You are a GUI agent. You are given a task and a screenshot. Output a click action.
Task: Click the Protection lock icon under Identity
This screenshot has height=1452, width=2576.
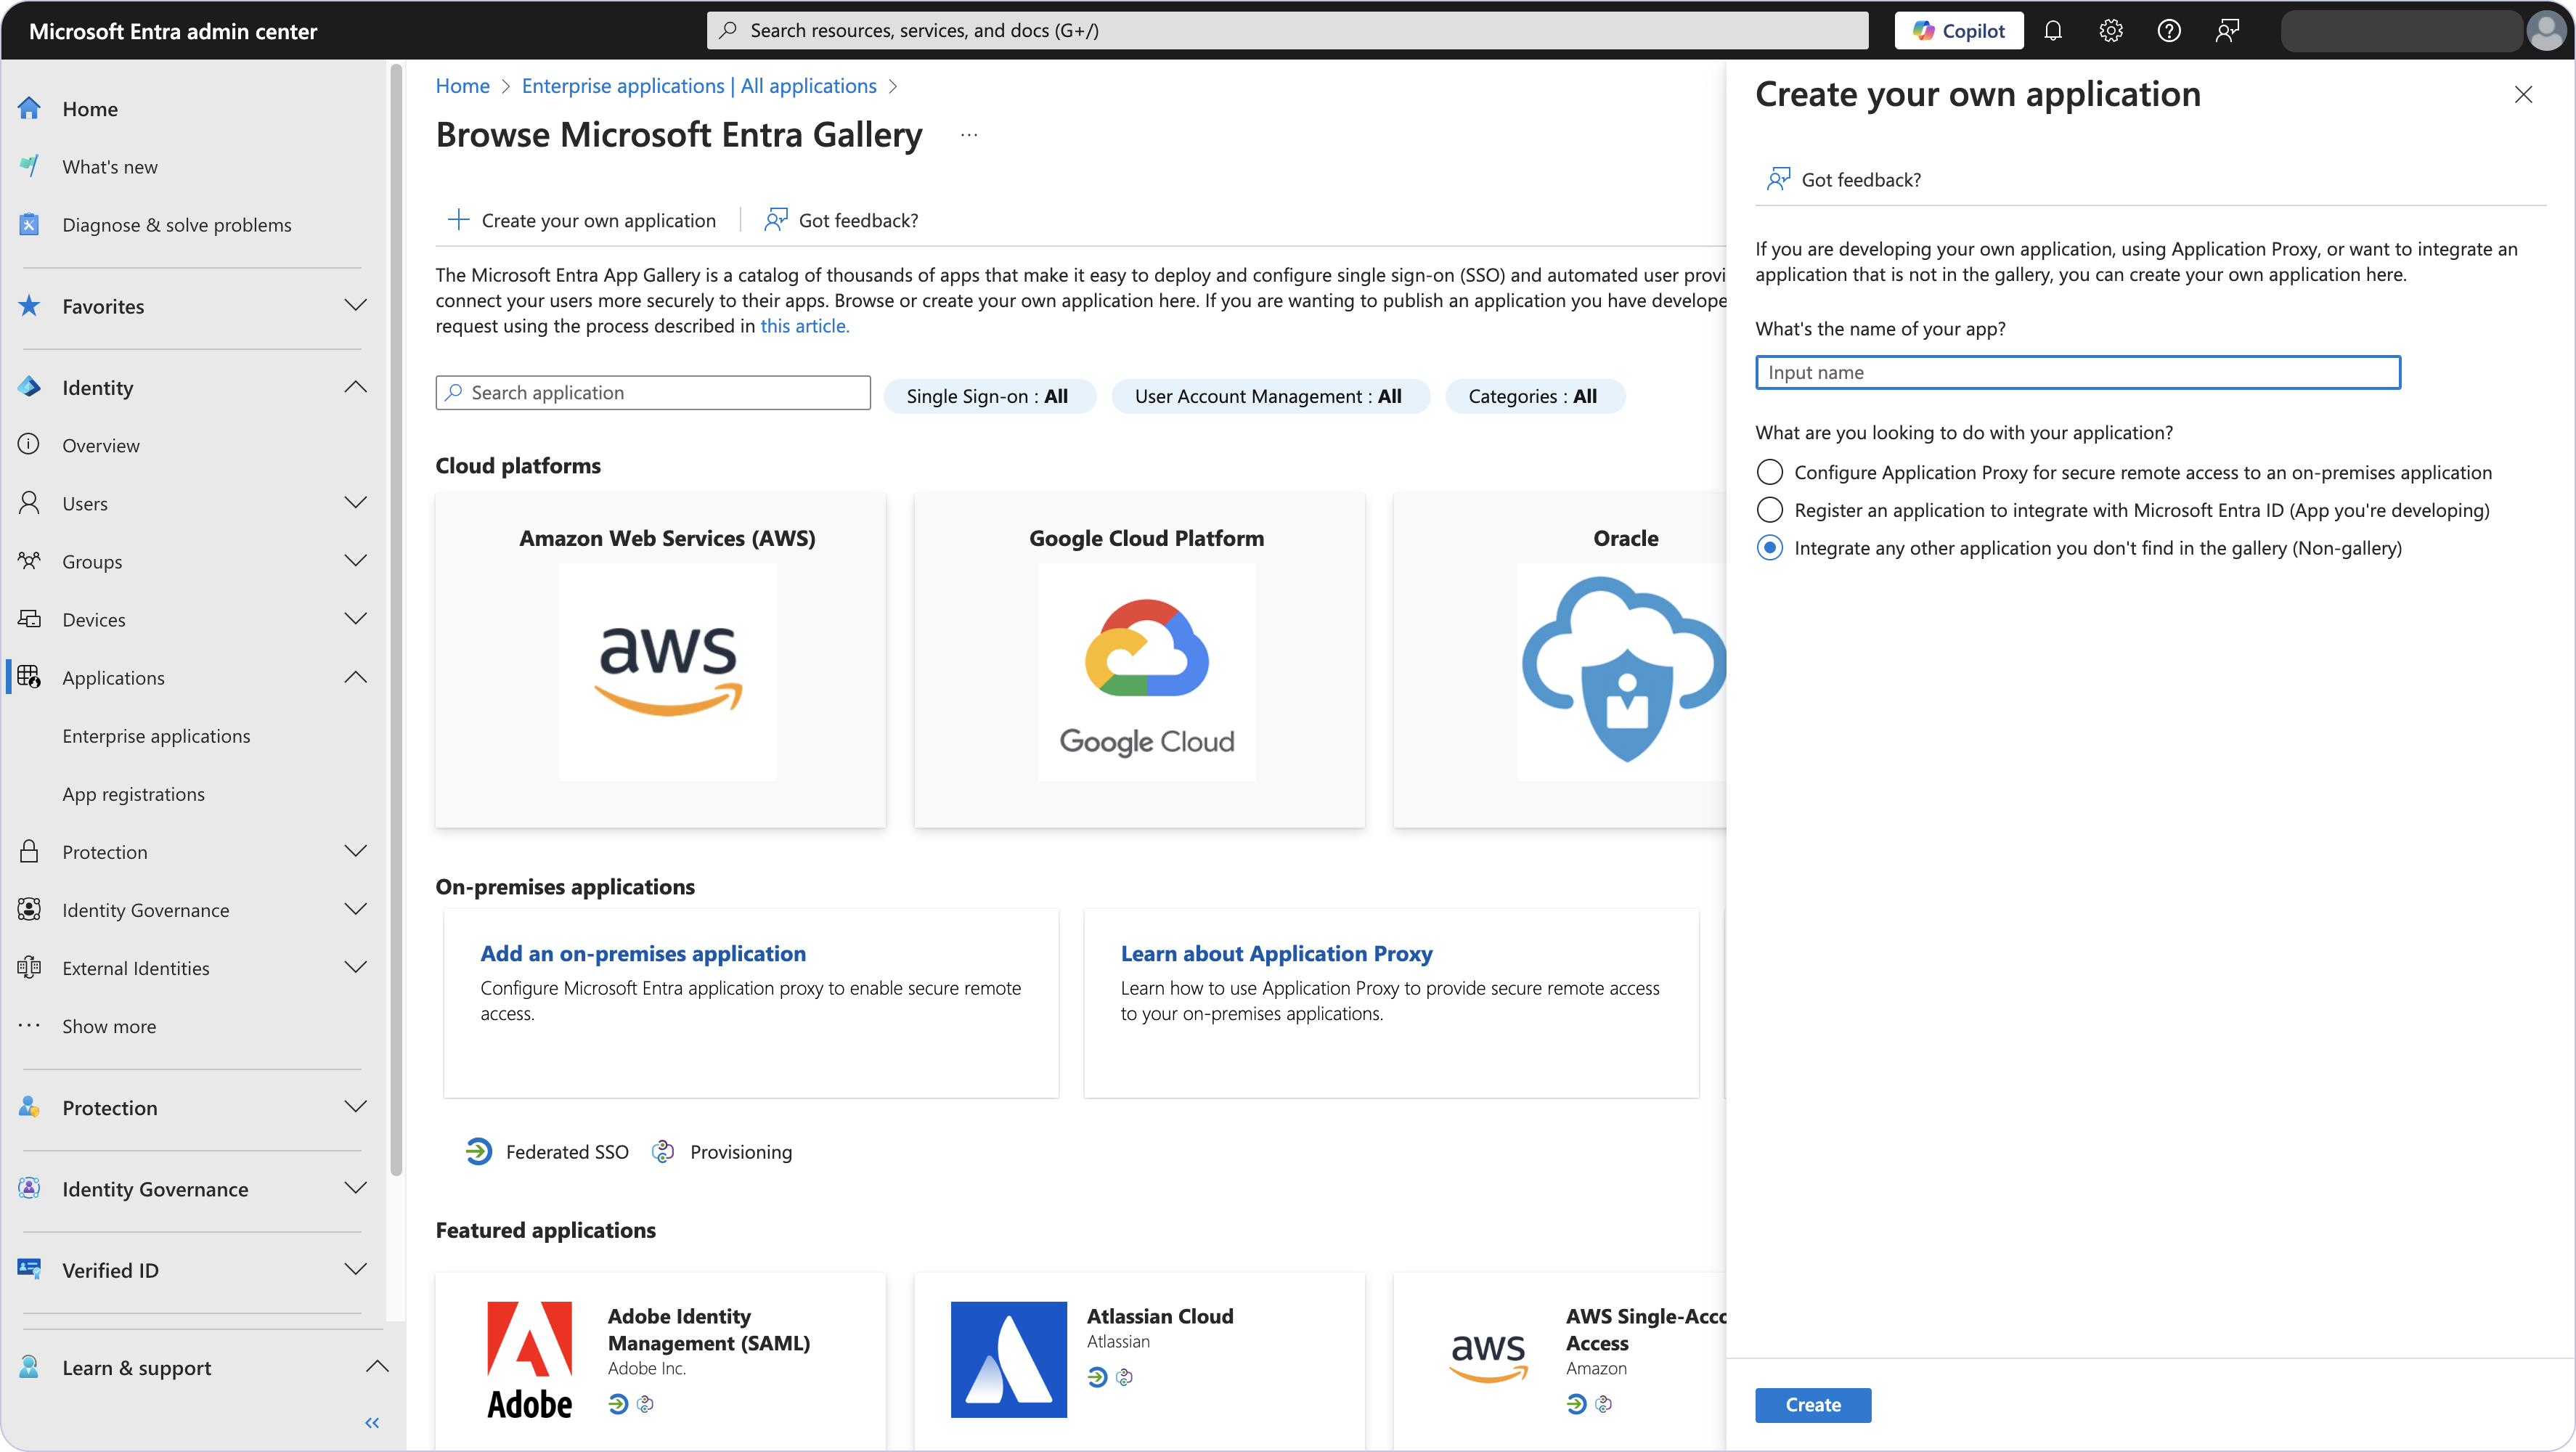(x=29, y=851)
